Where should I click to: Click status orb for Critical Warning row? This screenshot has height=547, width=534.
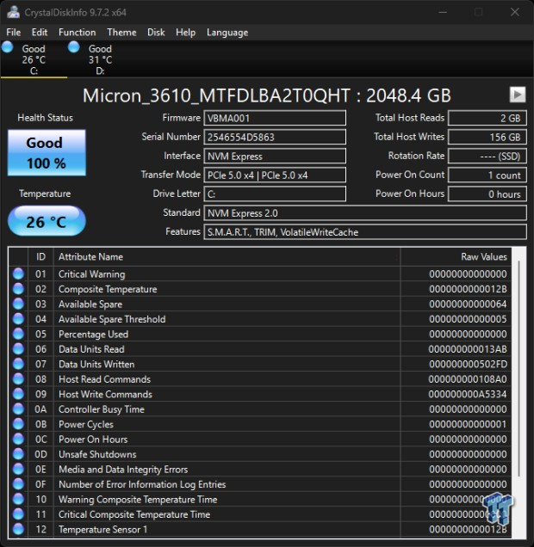(18, 273)
